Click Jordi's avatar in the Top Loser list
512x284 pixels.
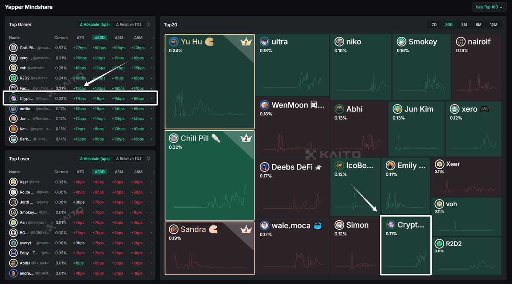[x=13, y=202]
